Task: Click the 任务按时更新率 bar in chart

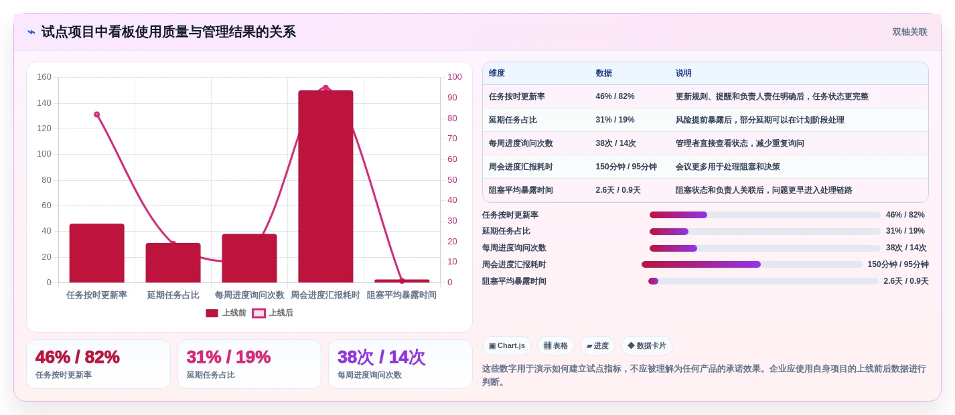Action: pos(97,253)
